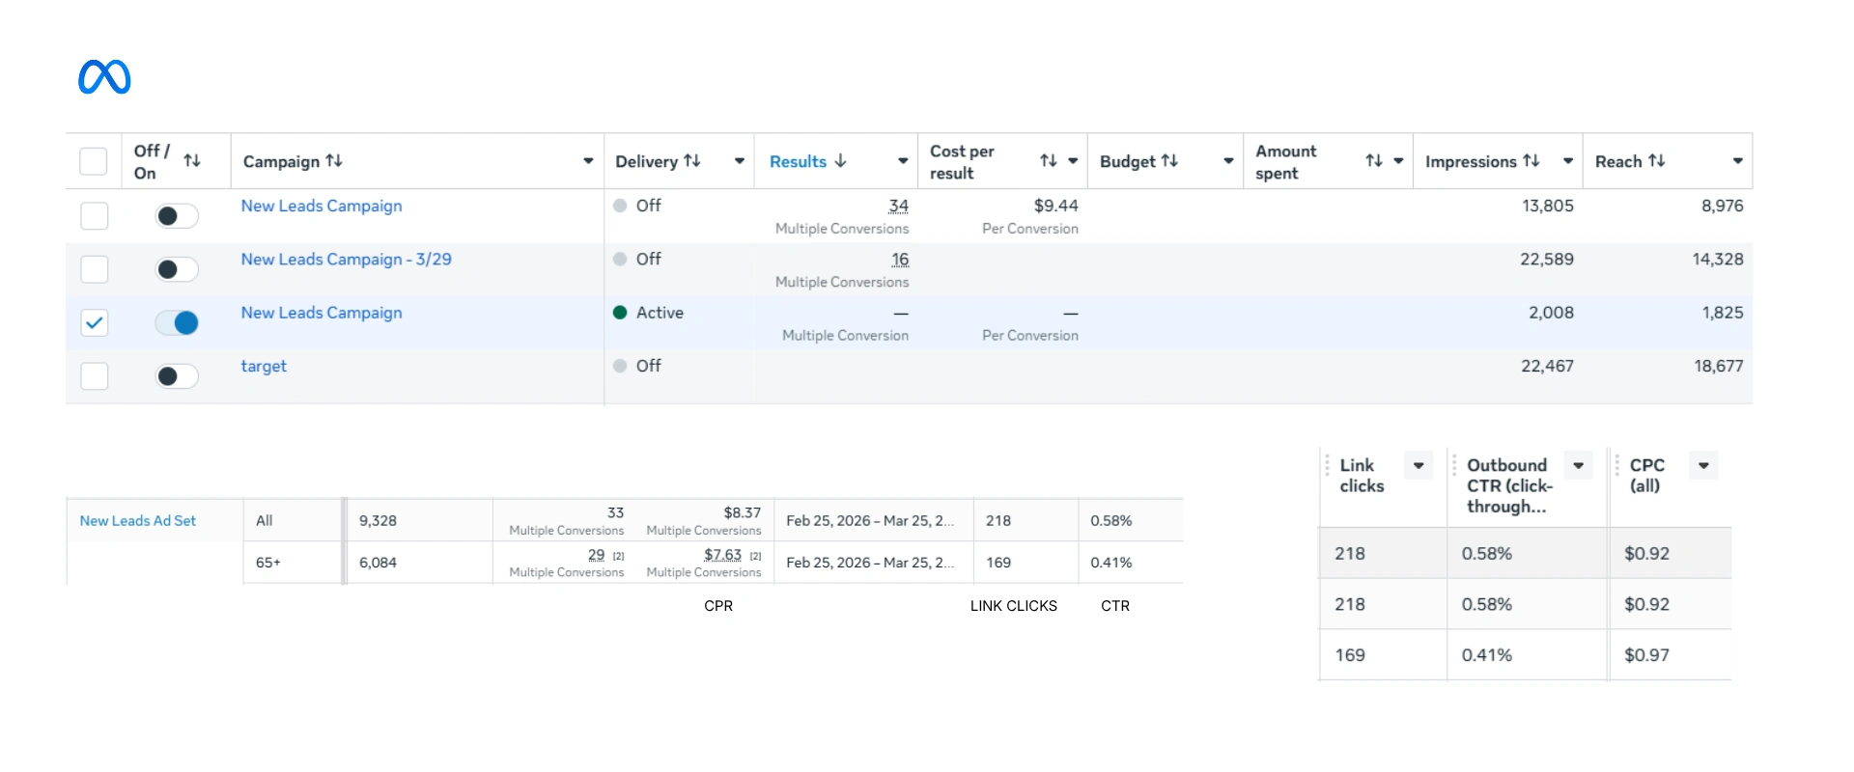
Task: Turn on the target campaign switch
Action: [x=178, y=376]
